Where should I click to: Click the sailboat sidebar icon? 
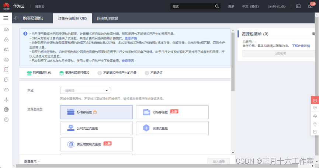click(x=6, y=99)
